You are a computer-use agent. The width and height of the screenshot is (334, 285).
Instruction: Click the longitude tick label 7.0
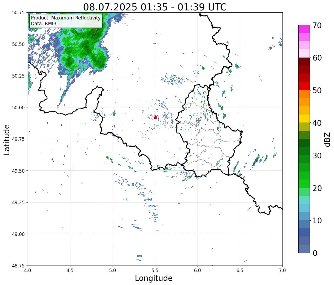click(282, 270)
